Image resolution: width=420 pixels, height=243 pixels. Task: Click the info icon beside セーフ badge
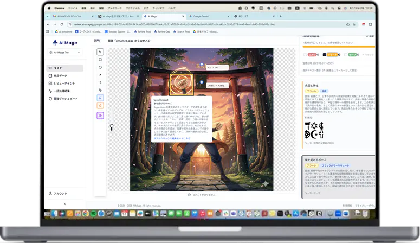pyautogui.click(x=358, y=55)
